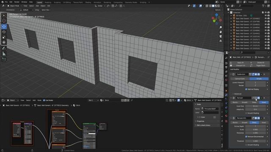Open the File menu
This screenshot has width=271, height=152.
[x=6, y=2]
